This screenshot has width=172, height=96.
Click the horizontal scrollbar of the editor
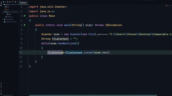93,95
